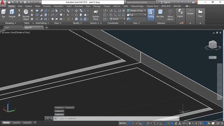Toggle polar tracking in status bar
The height and width of the screenshot is (126, 224).
pyautogui.click(x=148, y=123)
